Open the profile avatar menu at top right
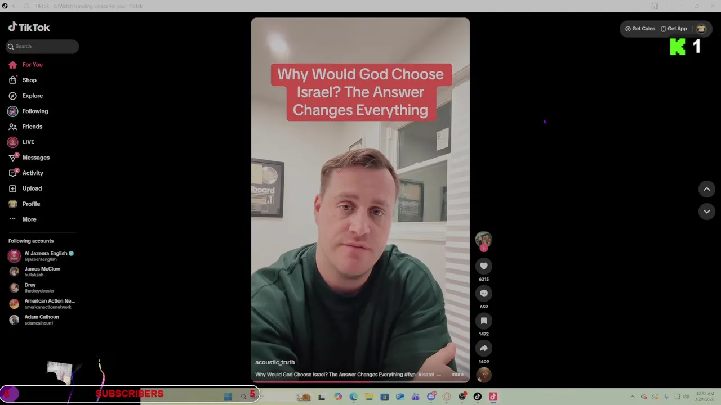Screen dimensions: 721x405 [x=701, y=29]
